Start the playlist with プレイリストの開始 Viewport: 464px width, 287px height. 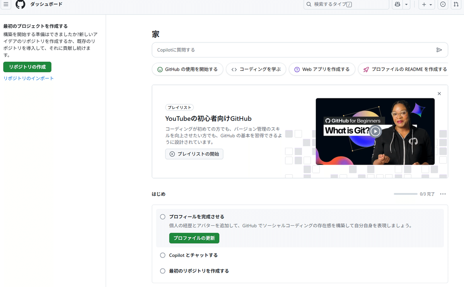pyautogui.click(x=194, y=154)
